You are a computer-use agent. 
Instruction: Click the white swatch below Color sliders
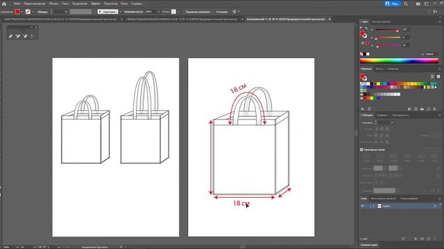click(368, 54)
